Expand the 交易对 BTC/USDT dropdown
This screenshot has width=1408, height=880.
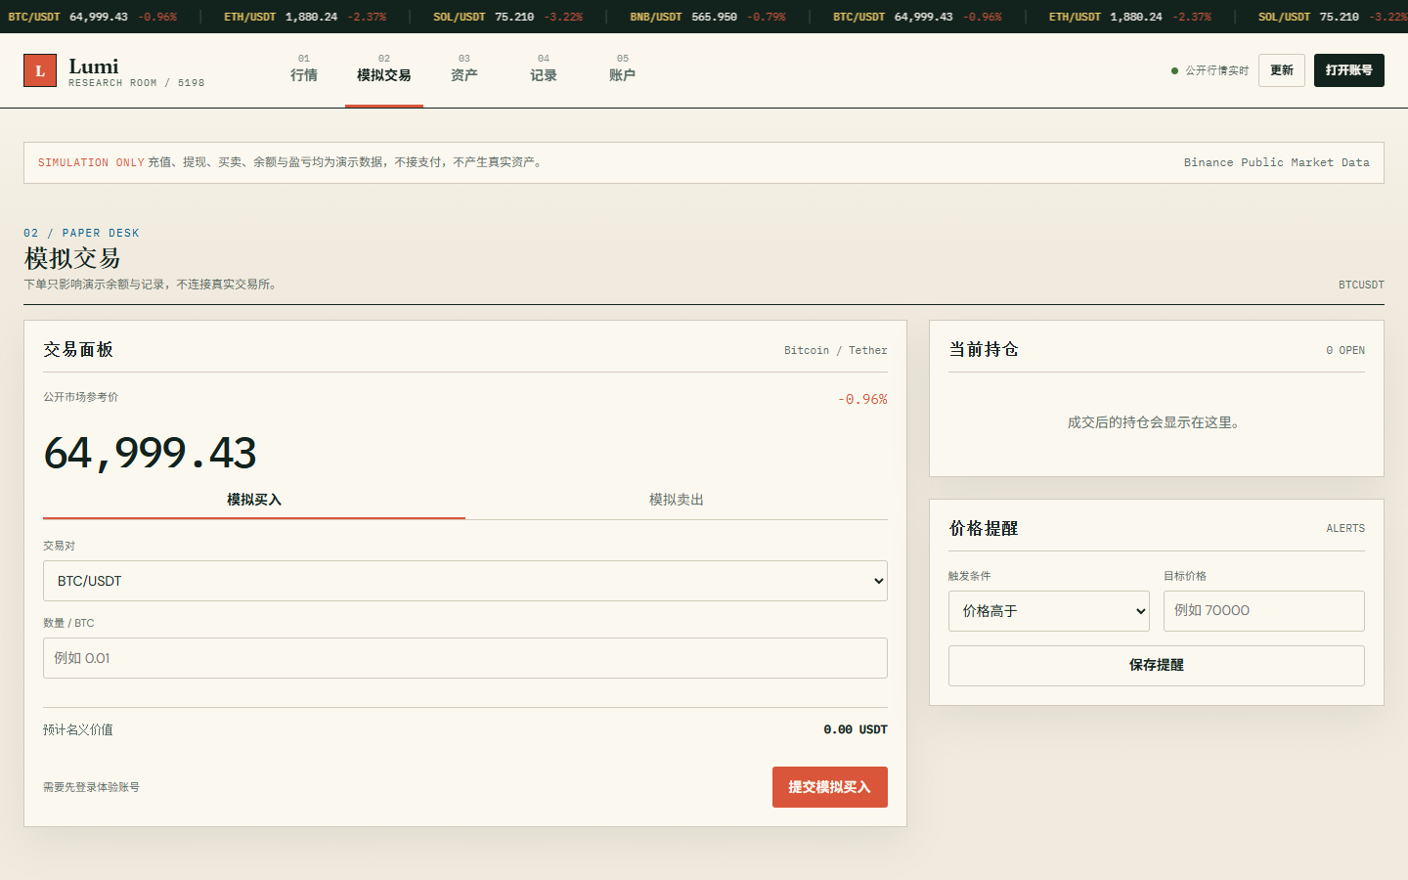(x=465, y=581)
